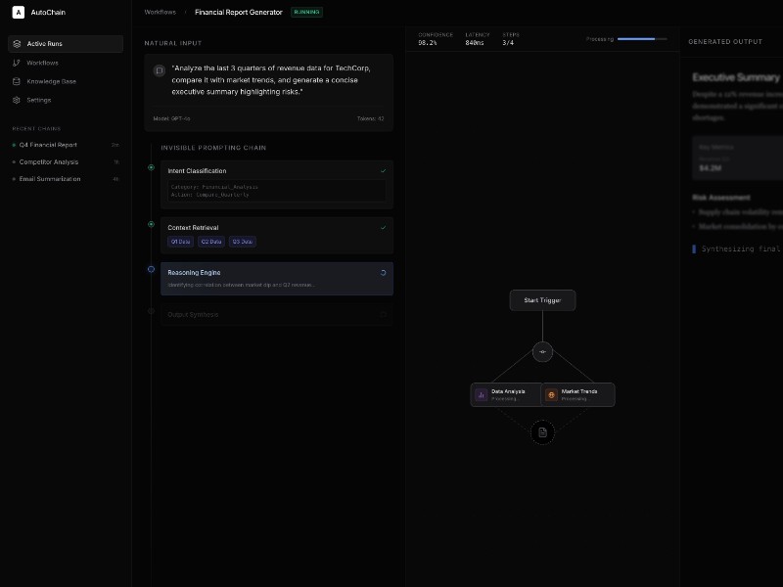Click the Intent Classification checkmark
The image size is (783, 587).
click(383, 170)
